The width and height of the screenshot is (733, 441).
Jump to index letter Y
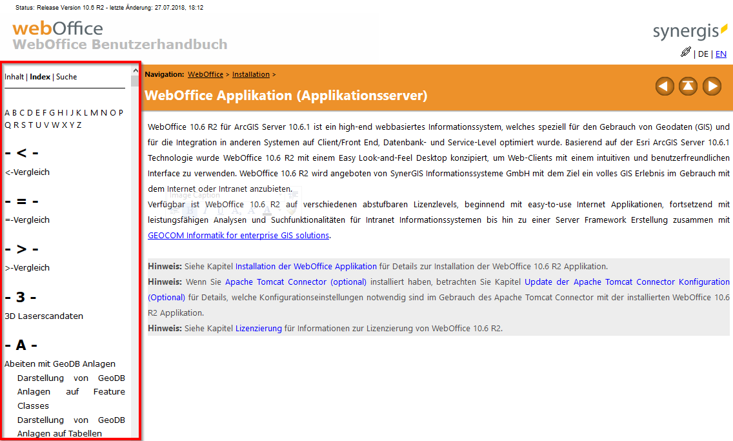[72, 125]
